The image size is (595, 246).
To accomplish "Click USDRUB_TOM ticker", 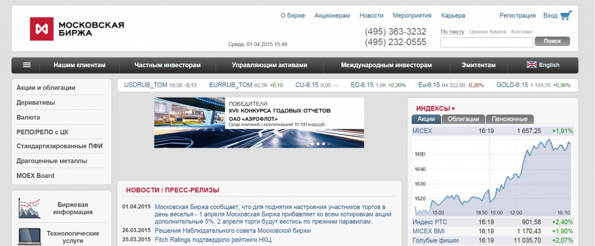I will (146, 85).
